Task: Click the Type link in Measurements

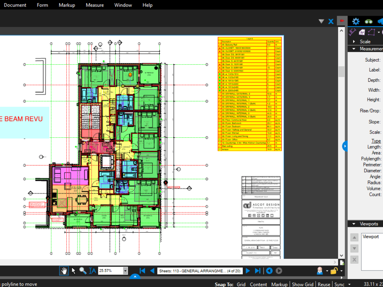Action: point(376,141)
